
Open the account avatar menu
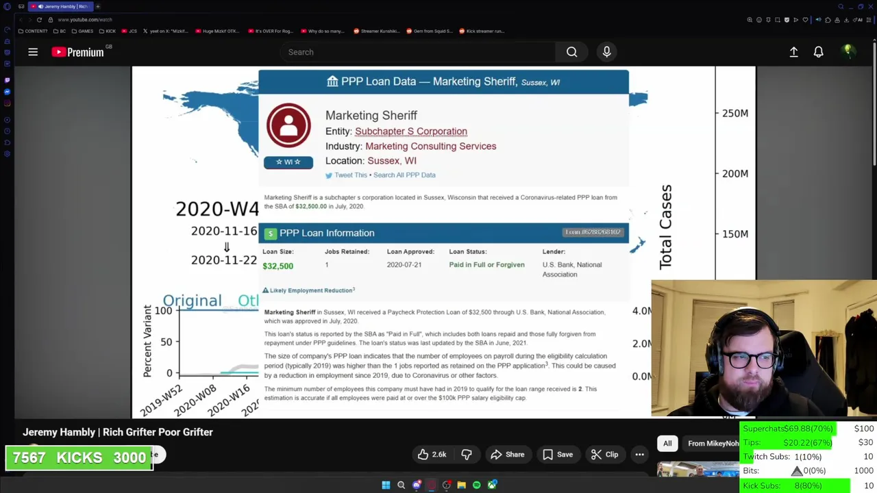[x=848, y=51]
